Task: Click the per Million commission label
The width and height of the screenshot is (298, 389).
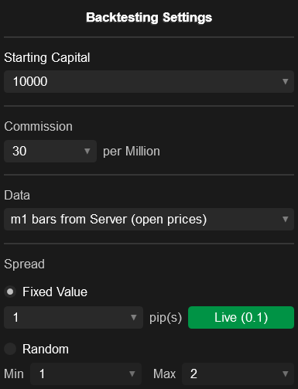Action: 132,152
